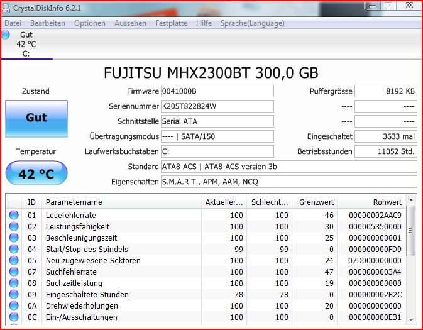The width and height of the screenshot is (423, 330).
Task: Click the 42 °C temperature button
Action: pos(36,173)
